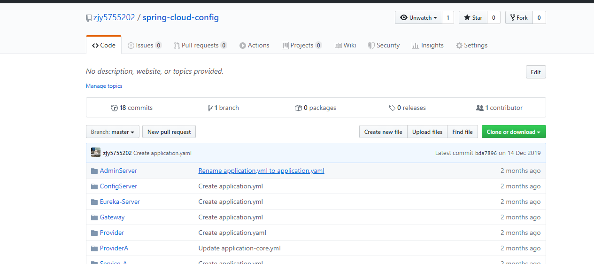594x264 pixels.
Task: Click the Gateway folder icon
Action: pyautogui.click(x=94, y=217)
